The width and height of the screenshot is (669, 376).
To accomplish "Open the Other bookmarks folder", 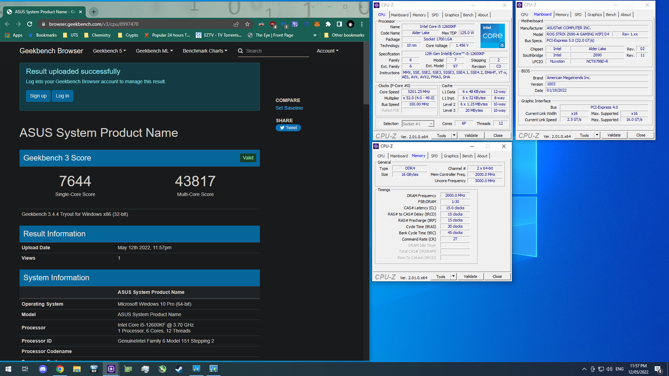I will (x=344, y=35).
